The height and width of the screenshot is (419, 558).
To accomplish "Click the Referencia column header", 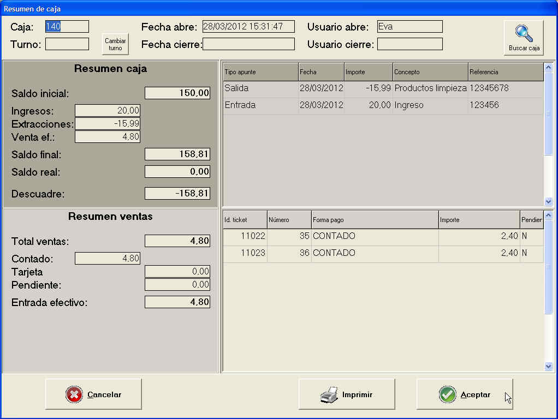I will click(x=506, y=72).
